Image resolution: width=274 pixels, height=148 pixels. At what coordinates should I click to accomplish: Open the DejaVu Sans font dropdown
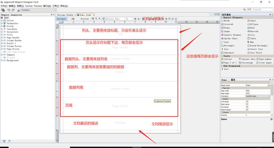pyautogui.click(x=116, y=19)
